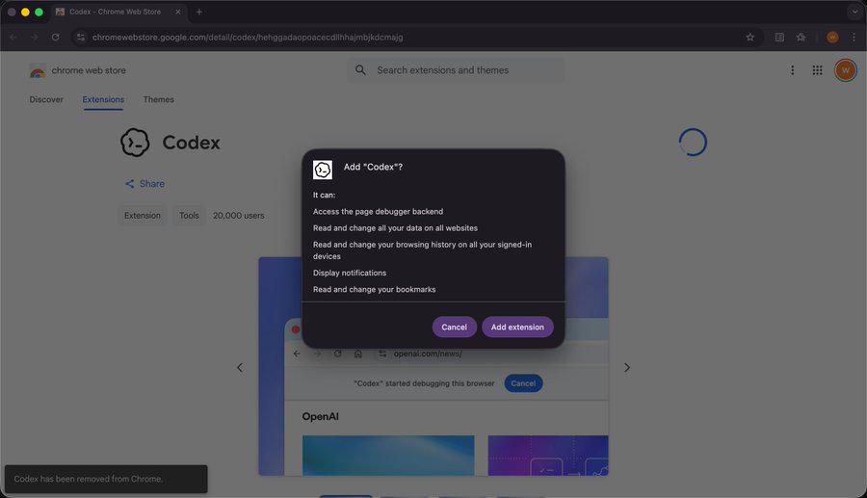Click the Extension category chip
Screen dimensions: 867x498
(x=143, y=216)
